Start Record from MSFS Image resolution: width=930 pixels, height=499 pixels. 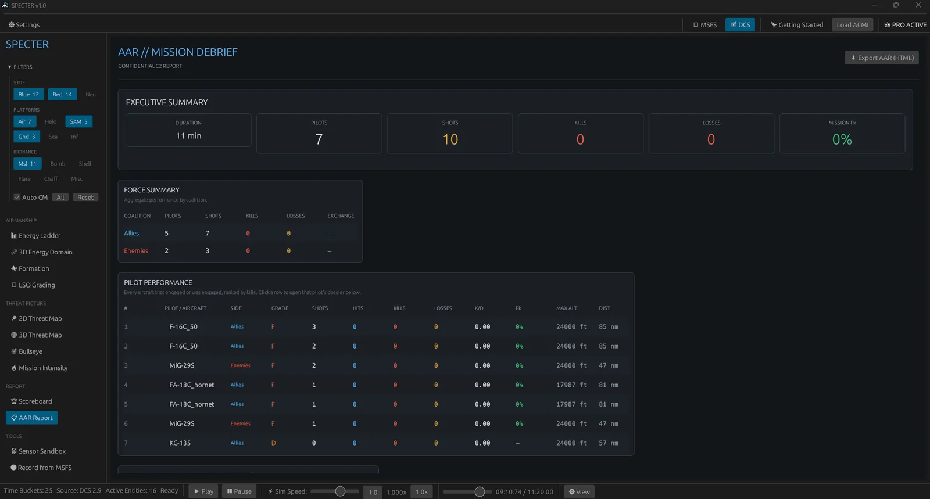41,468
